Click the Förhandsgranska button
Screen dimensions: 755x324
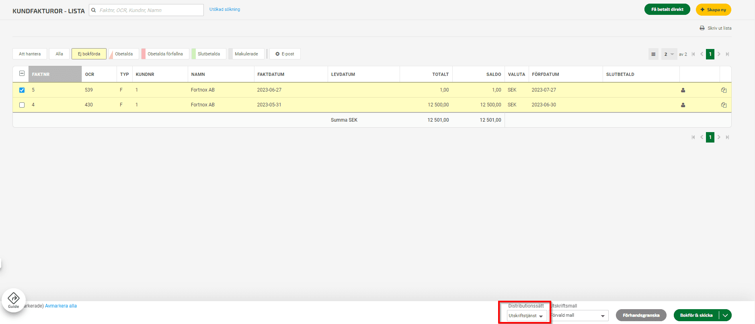point(641,315)
